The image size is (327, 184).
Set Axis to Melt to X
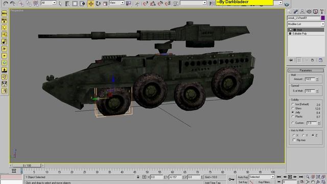coord(294,135)
